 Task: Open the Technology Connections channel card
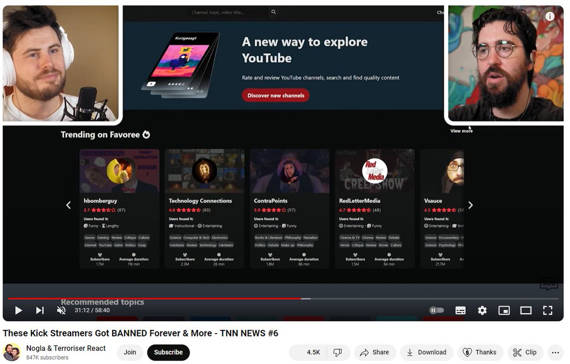tap(204, 209)
